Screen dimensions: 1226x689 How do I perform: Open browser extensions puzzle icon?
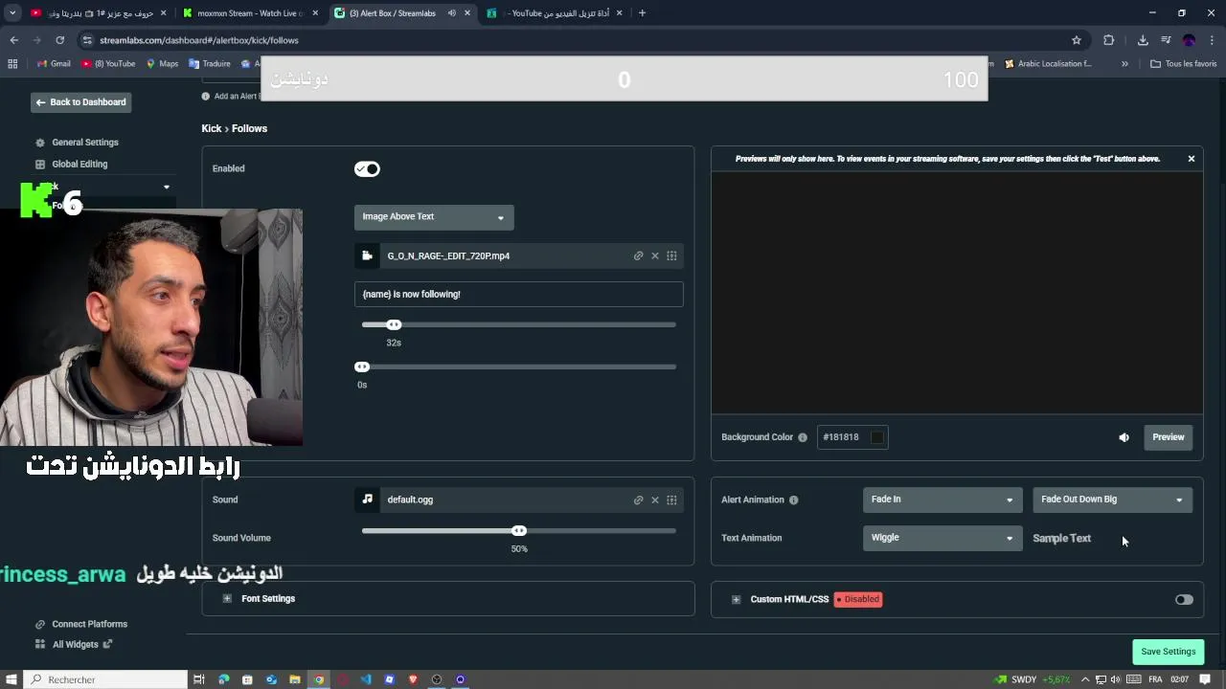[x=1109, y=40]
